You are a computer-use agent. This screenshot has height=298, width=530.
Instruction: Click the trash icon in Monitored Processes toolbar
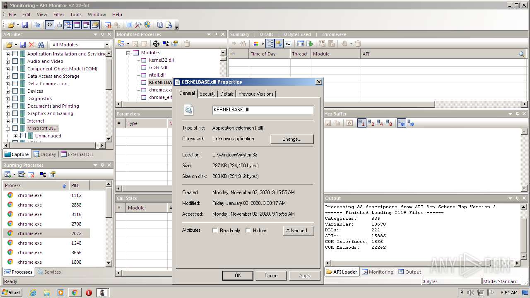point(187,43)
